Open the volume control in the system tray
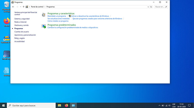Viewport: 194px width, 108px height. pos(170,105)
